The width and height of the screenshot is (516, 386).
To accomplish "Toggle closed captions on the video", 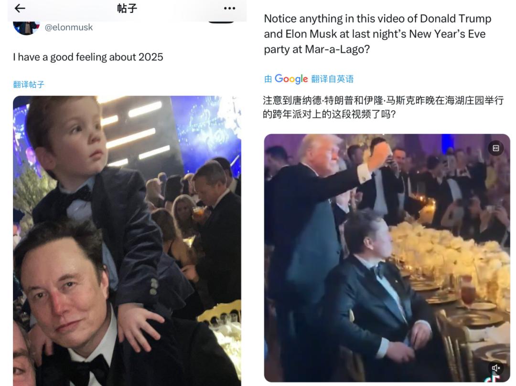I will pyautogui.click(x=495, y=148).
